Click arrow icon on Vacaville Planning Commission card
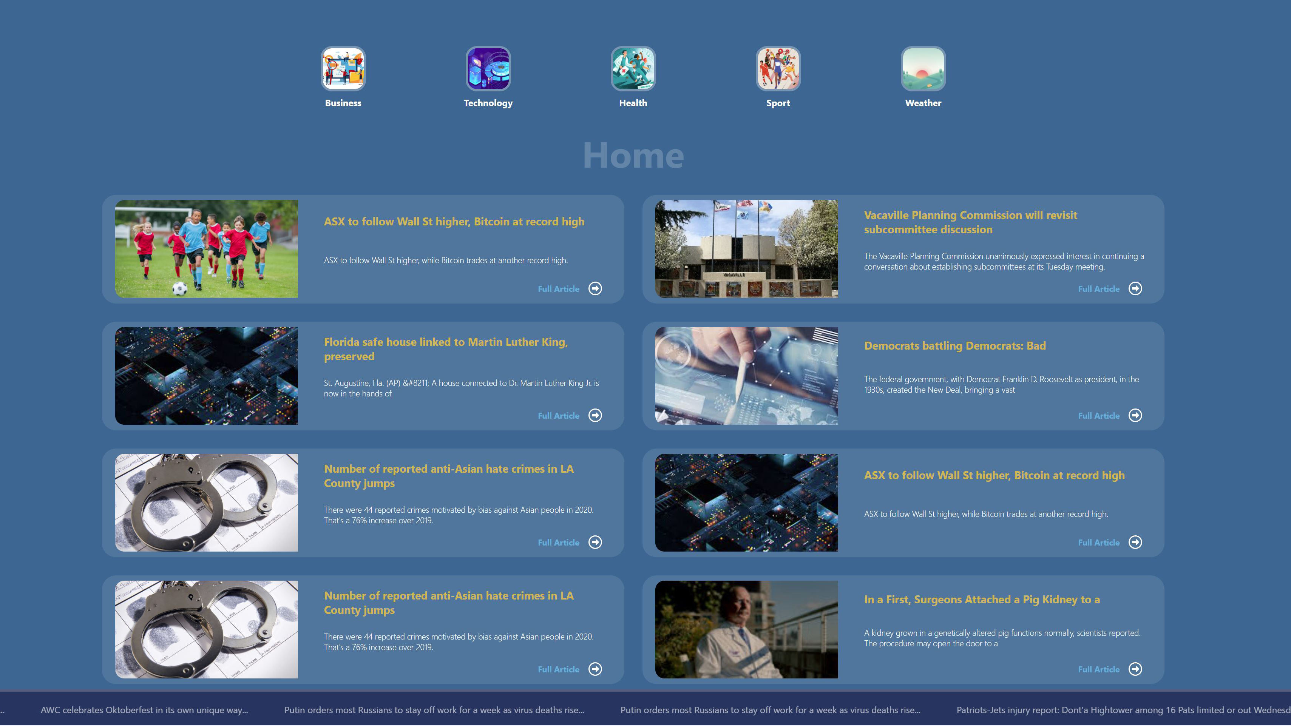The height and width of the screenshot is (726, 1291). tap(1135, 288)
